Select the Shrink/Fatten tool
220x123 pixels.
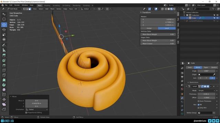tap(4, 99)
